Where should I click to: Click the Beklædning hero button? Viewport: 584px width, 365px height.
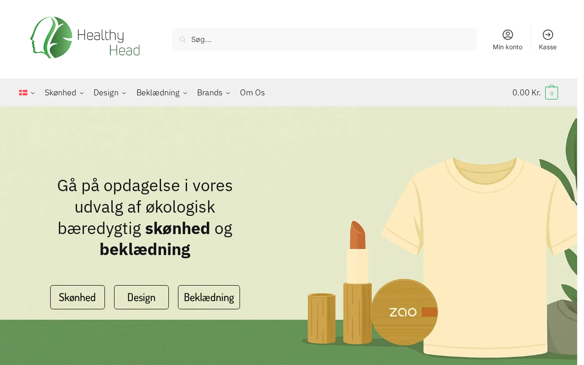209,297
